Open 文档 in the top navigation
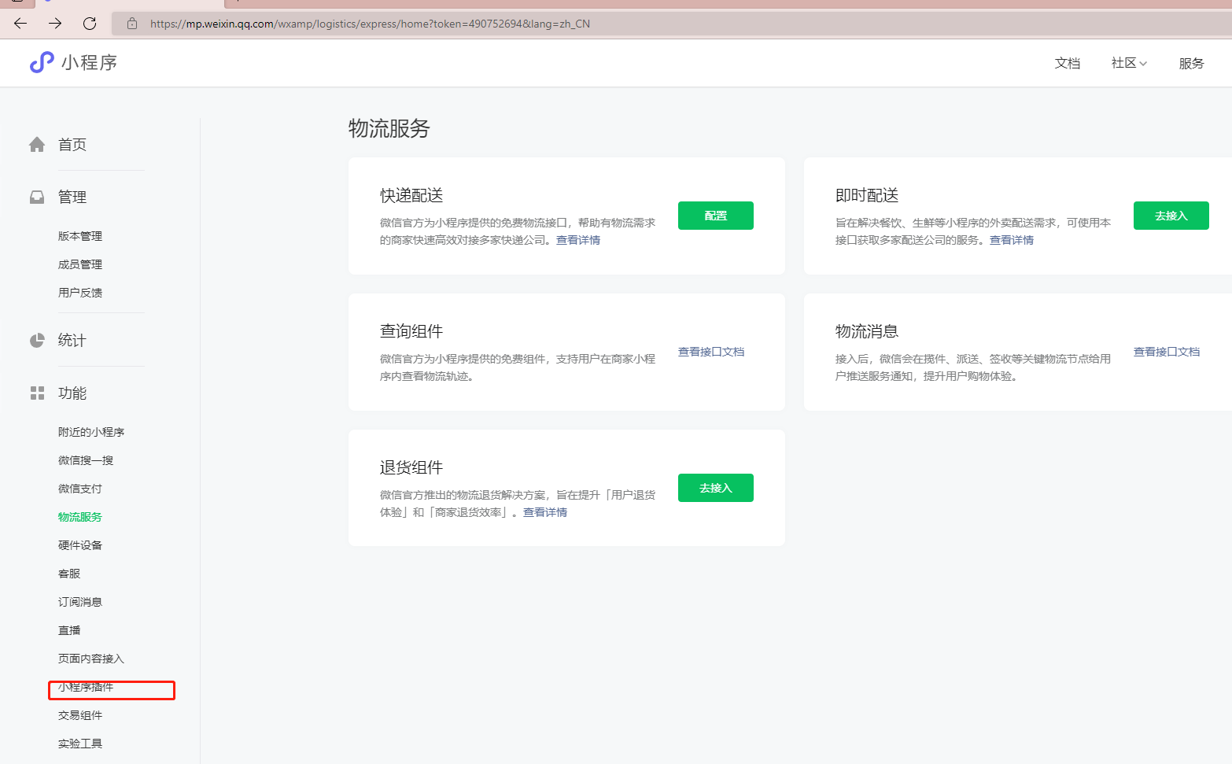This screenshot has height=764, width=1232. point(1068,63)
